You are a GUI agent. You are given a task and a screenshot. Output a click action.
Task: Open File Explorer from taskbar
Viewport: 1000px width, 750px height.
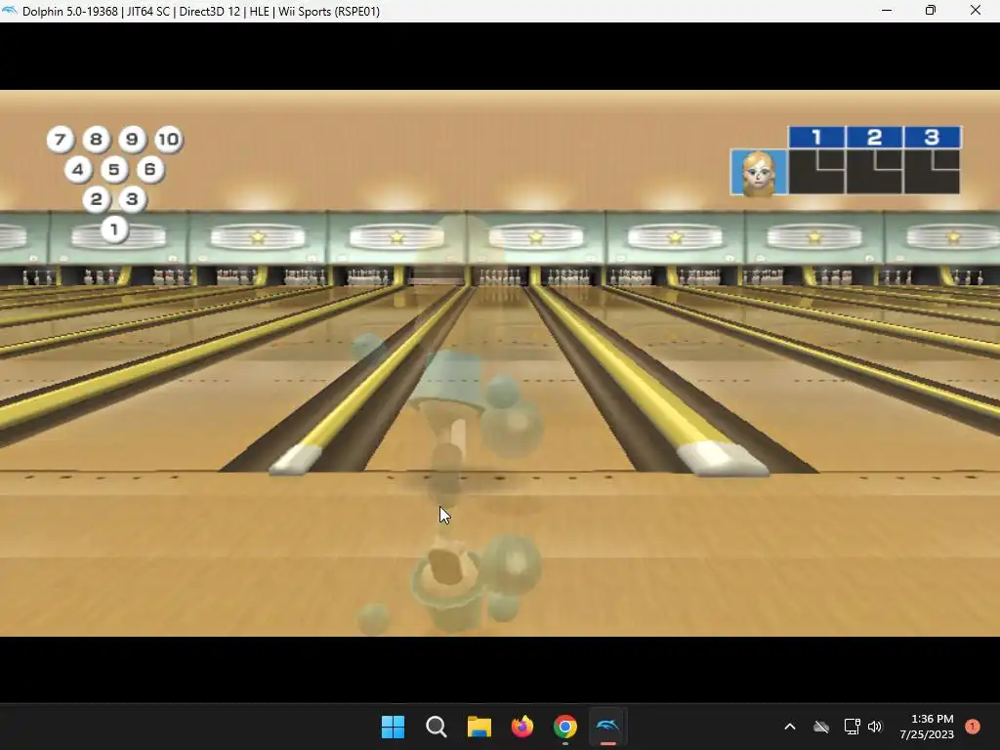[x=479, y=727]
